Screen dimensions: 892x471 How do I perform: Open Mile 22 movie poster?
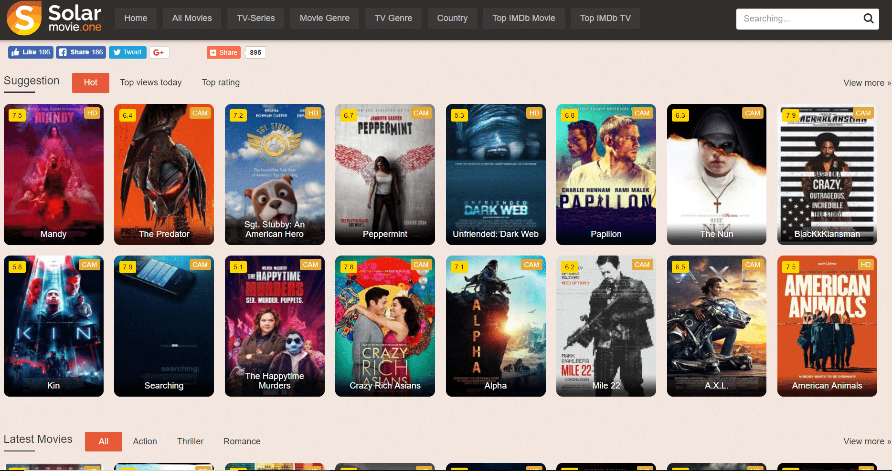coord(606,326)
